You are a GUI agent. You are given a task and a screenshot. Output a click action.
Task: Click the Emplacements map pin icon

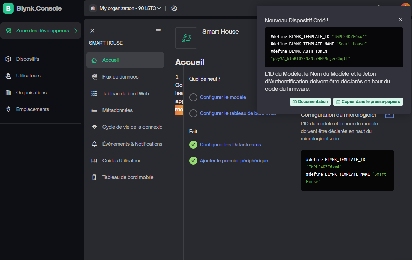[x=8, y=109]
